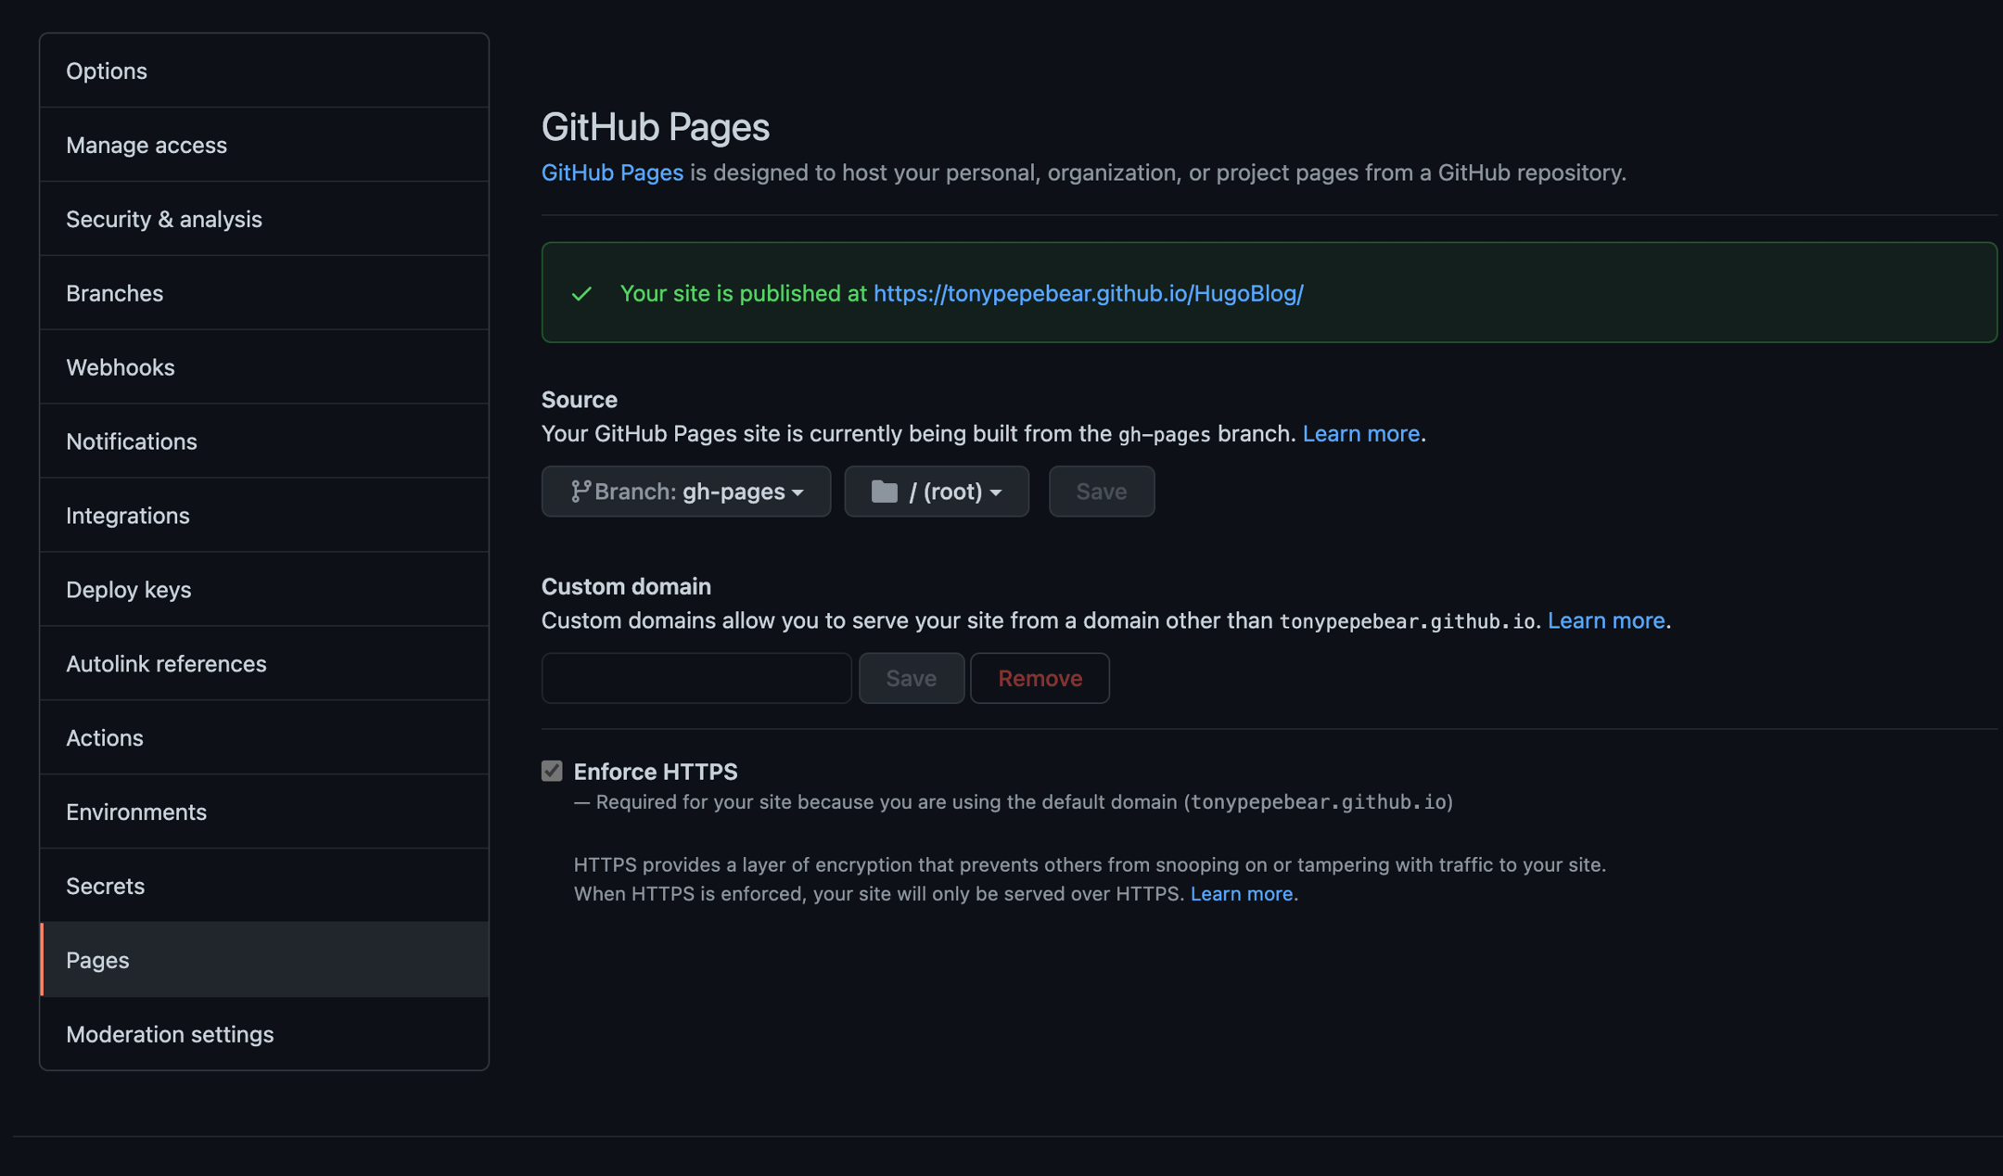Open Moderation settings
The height and width of the screenshot is (1176, 2003).
coord(264,1034)
